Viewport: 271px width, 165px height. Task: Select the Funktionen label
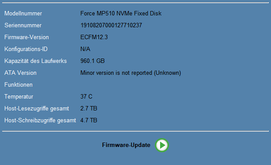point(18,85)
